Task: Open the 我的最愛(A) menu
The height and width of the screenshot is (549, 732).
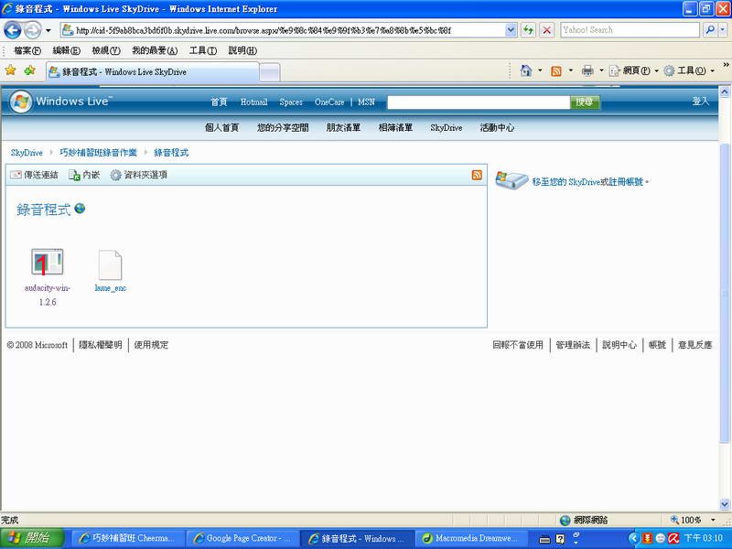Action: tap(155, 50)
